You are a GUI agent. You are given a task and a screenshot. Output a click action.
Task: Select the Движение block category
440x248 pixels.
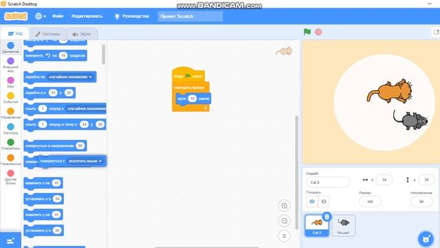[x=11, y=48]
